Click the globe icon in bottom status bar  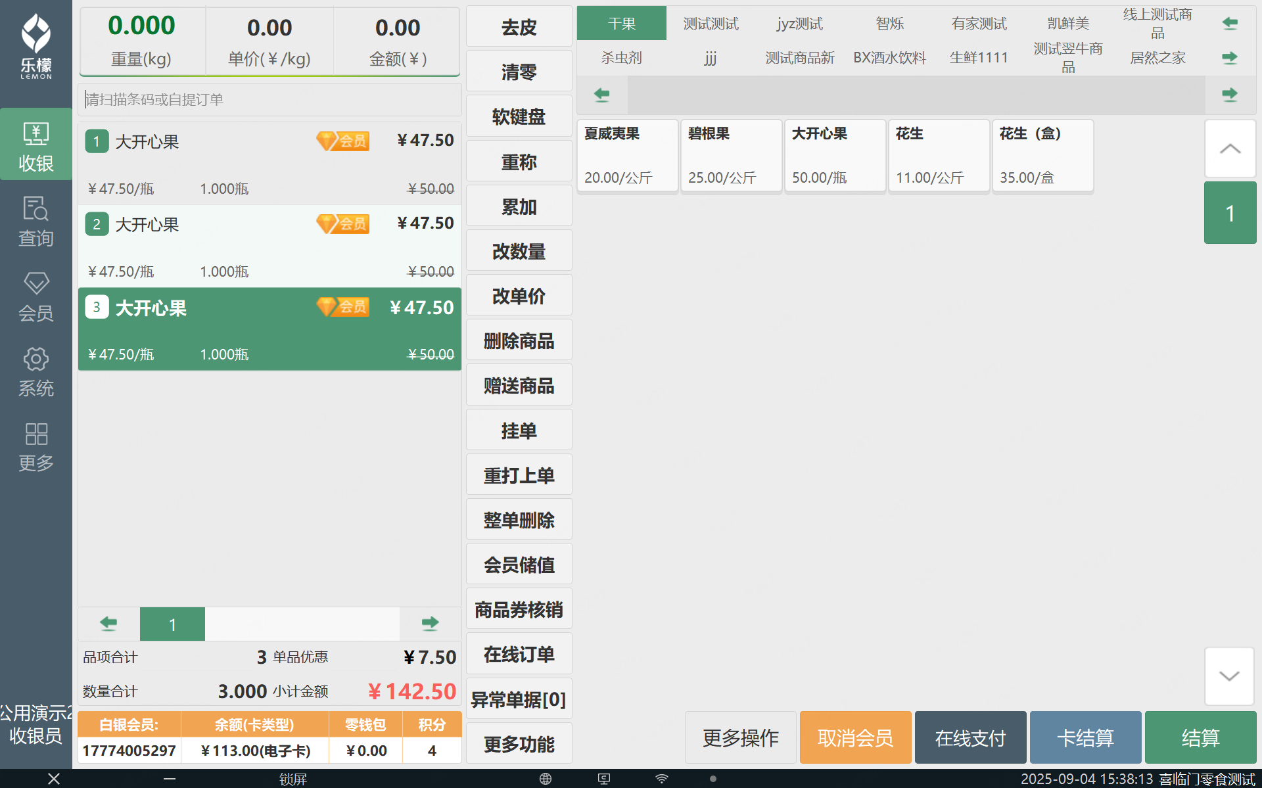click(545, 779)
